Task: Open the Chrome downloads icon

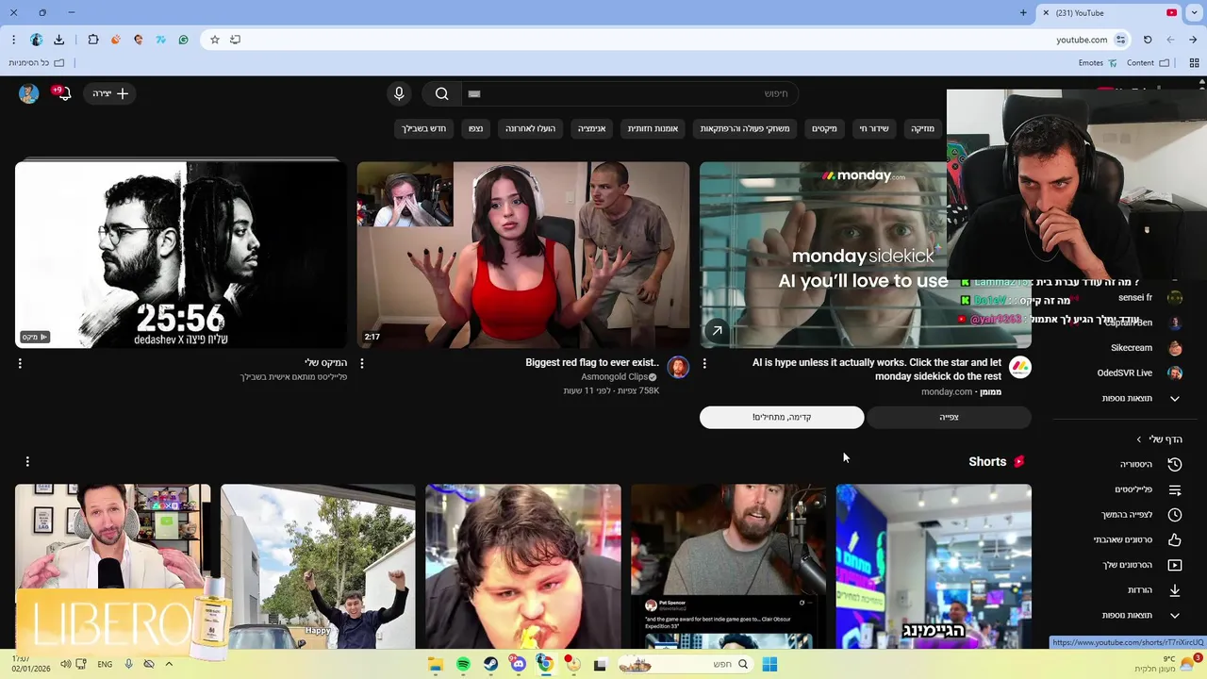Action: pyautogui.click(x=58, y=40)
